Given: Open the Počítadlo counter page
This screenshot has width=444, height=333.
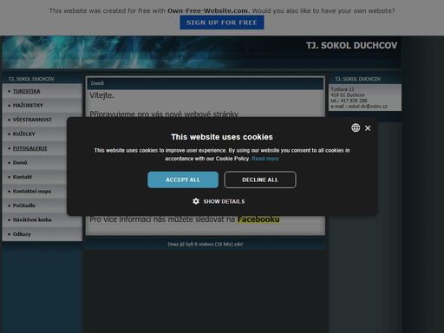Looking at the screenshot, I should (x=24, y=206).
